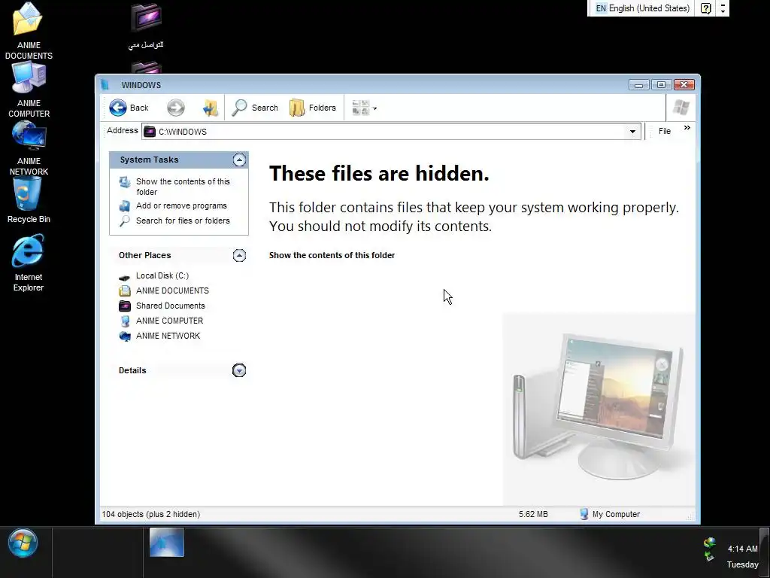
Task: Expand the Address bar dropdown arrow
Action: click(632, 131)
